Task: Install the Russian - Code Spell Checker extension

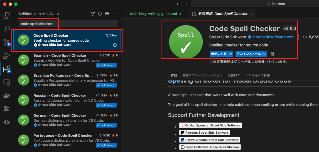Action: 106,105
